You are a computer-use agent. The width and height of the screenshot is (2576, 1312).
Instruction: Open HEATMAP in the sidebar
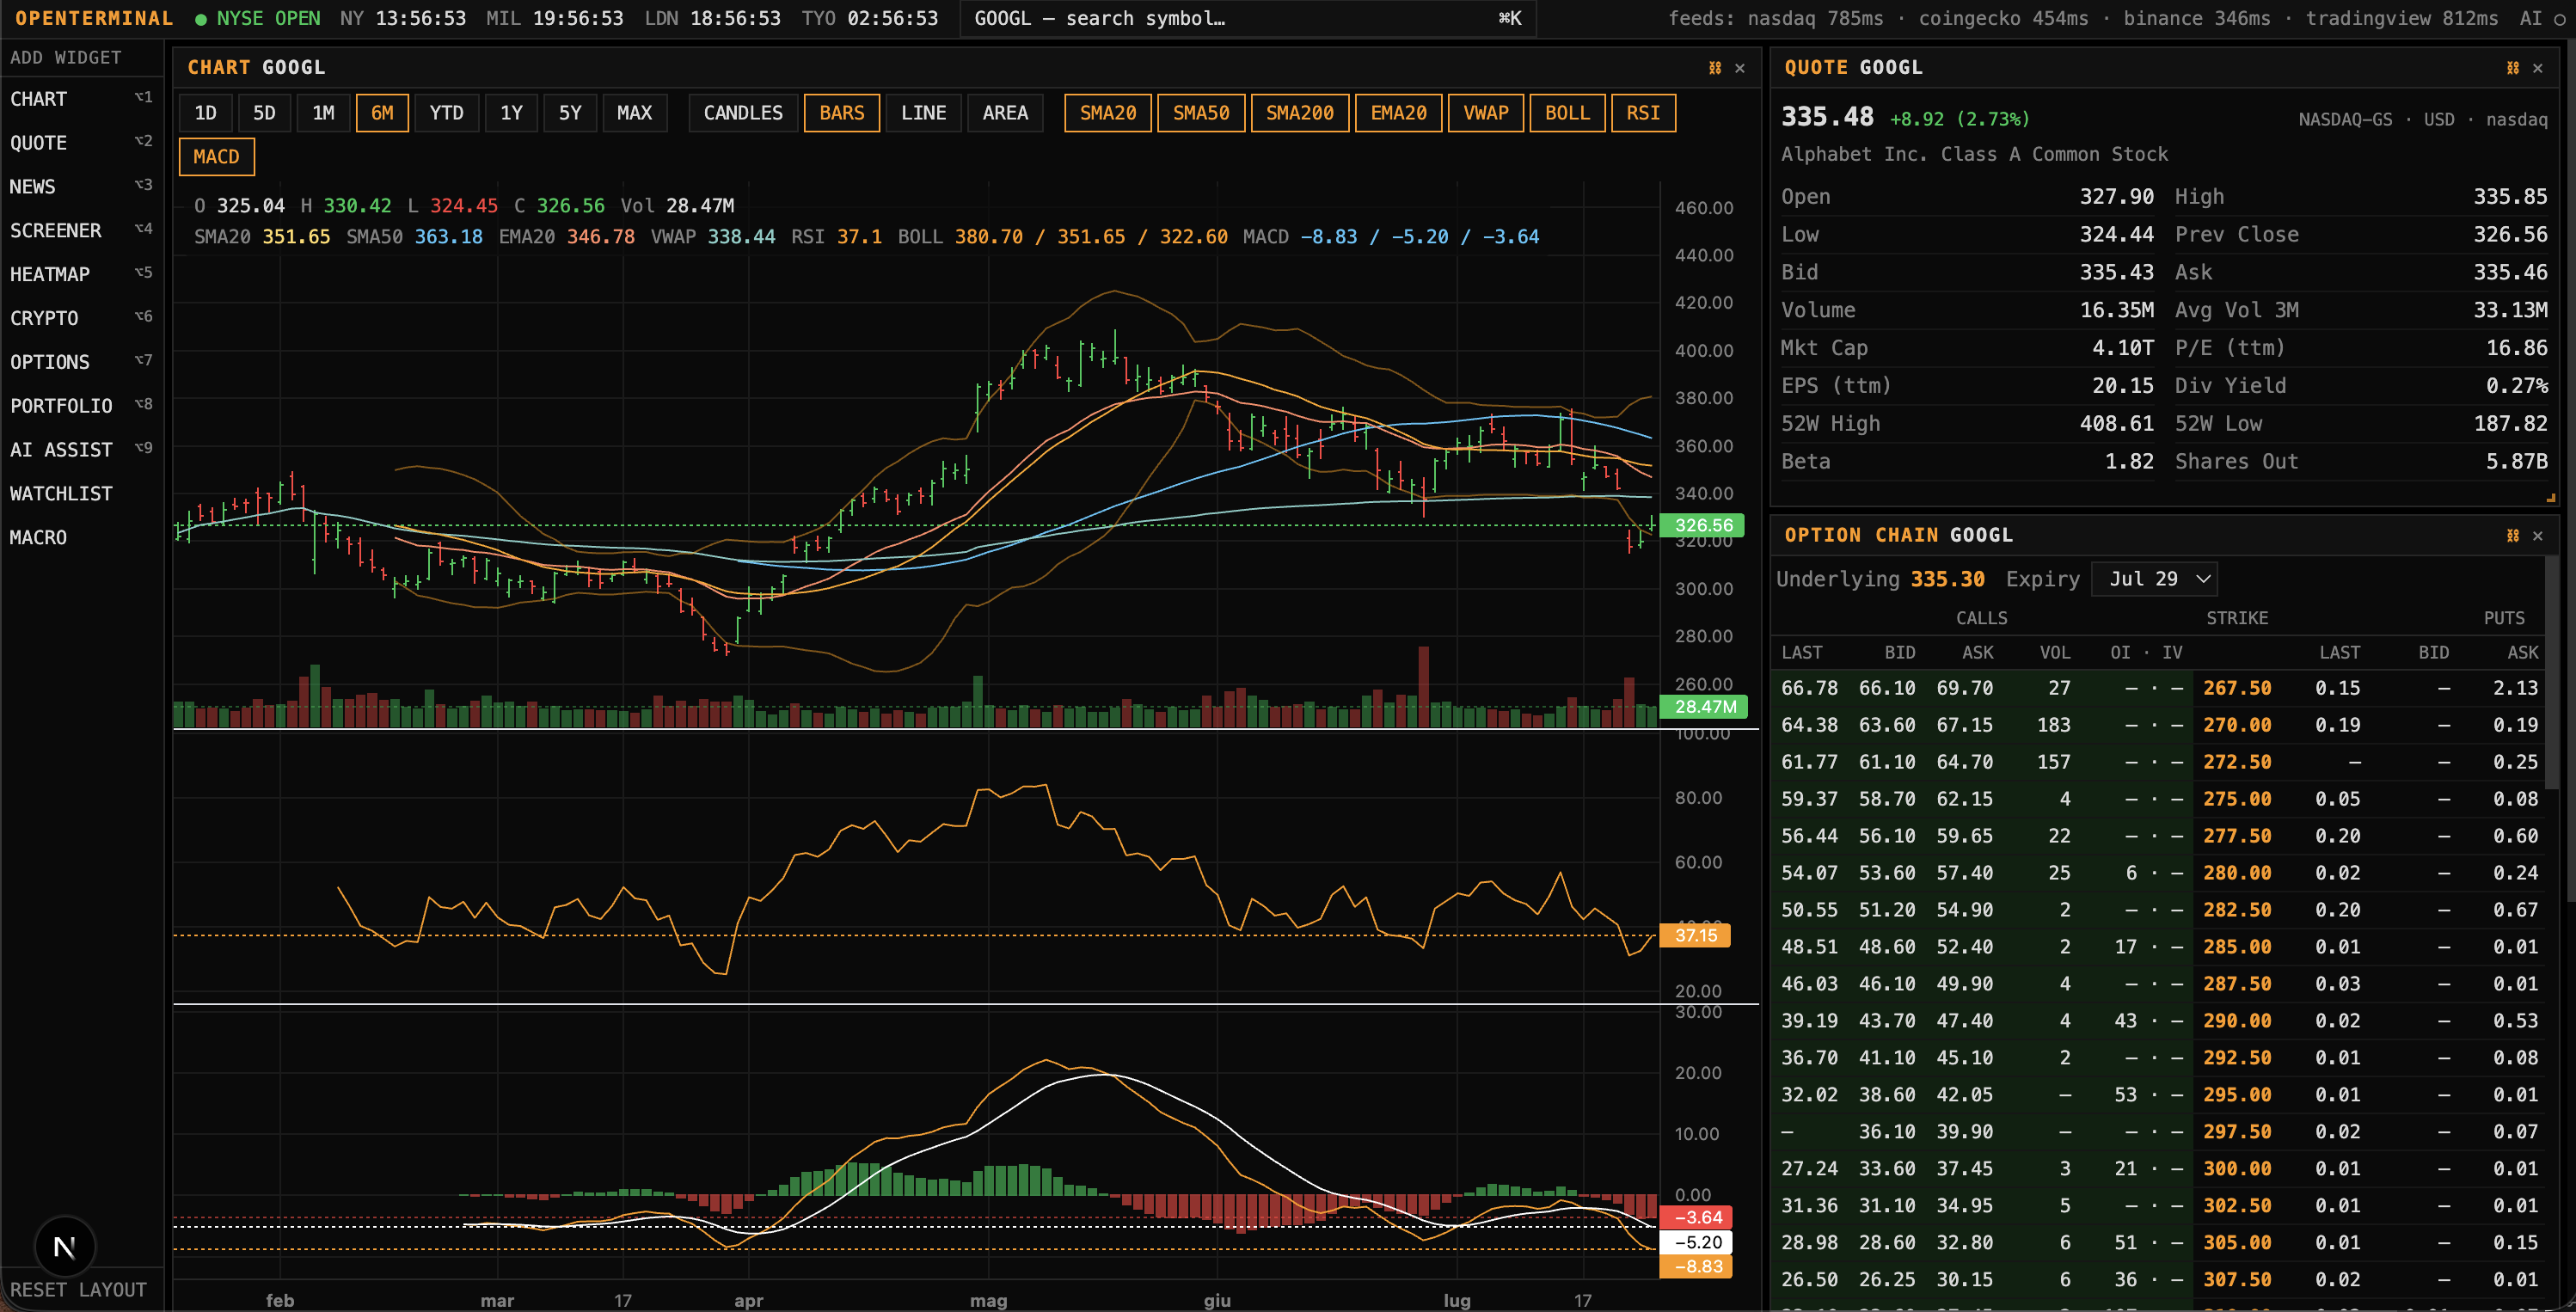click(x=81, y=274)
